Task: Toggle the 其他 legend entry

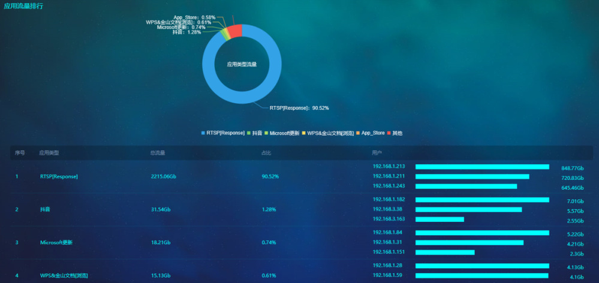Action: [395, 133]
